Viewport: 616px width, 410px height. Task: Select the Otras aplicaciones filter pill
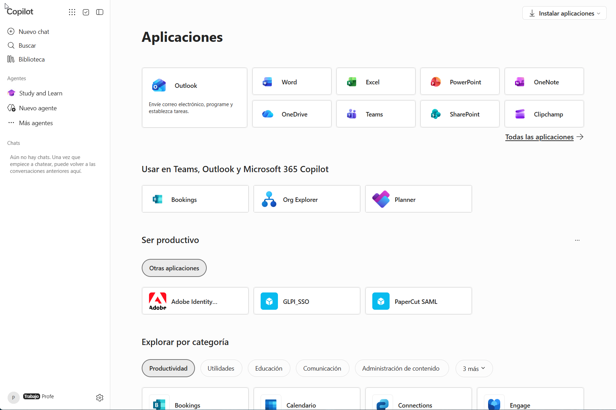tap(174, 268)
